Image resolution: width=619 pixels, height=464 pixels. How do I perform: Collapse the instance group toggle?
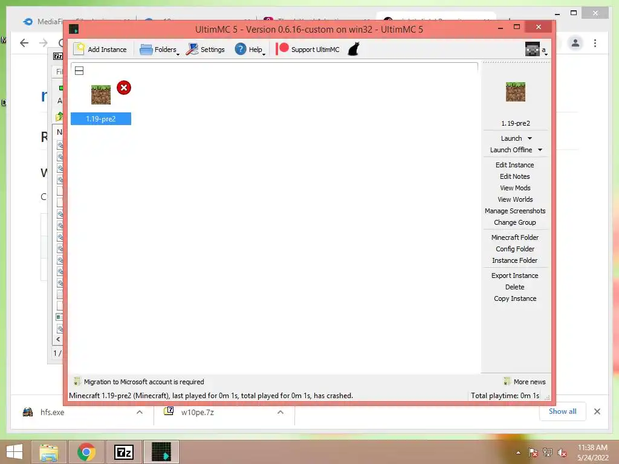(79, 71)
